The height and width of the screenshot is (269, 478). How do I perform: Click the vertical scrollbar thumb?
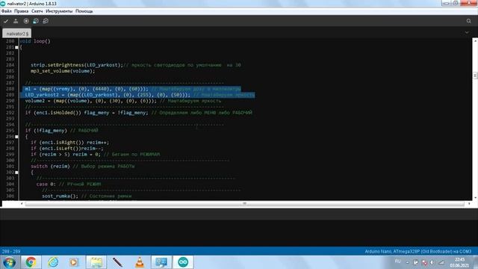point(475,75)
